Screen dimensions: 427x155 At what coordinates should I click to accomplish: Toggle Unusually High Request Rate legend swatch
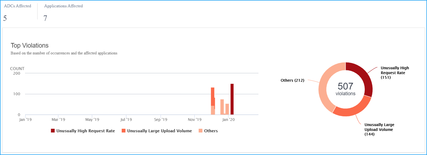pyautogui.click(x=53, y=131)
